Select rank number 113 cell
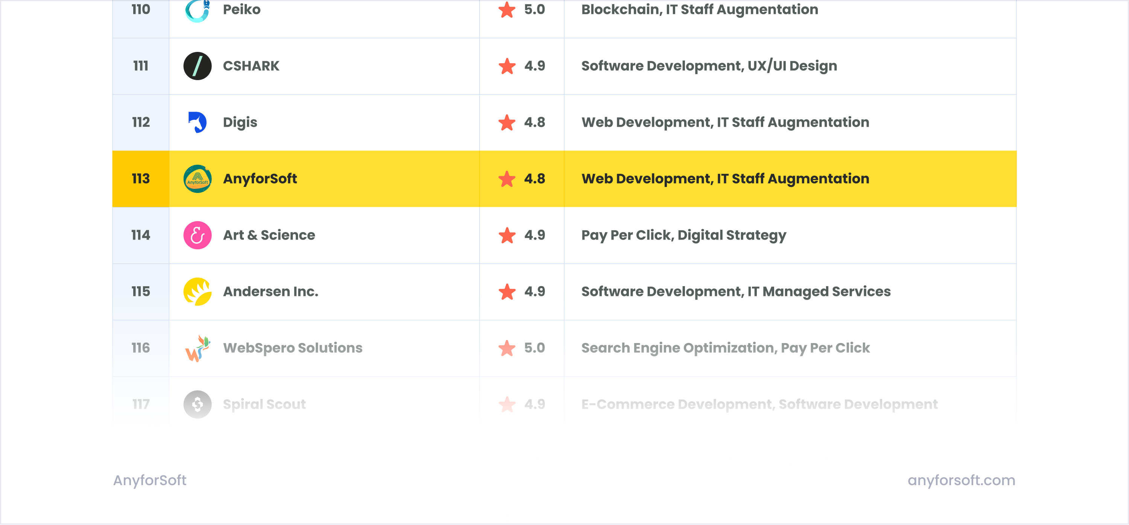The image size is (1129, 525). point(141,179)
